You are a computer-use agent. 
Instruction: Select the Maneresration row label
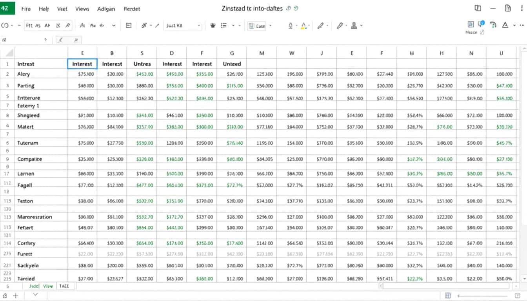[x=35, y=217]
